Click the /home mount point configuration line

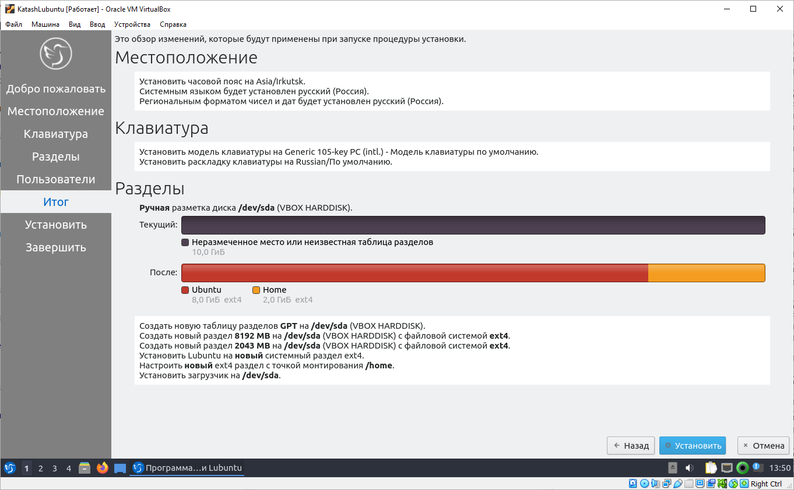[x=267, y=365]
